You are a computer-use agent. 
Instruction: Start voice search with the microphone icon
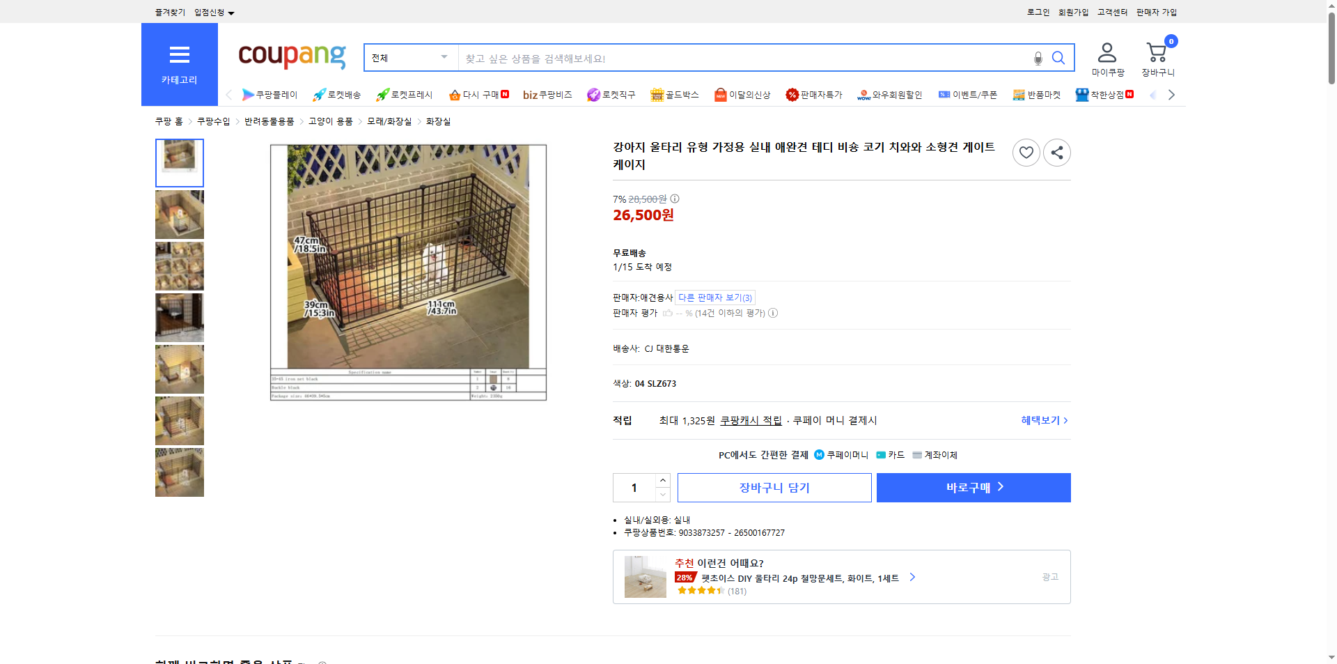tap(1037, 59)
